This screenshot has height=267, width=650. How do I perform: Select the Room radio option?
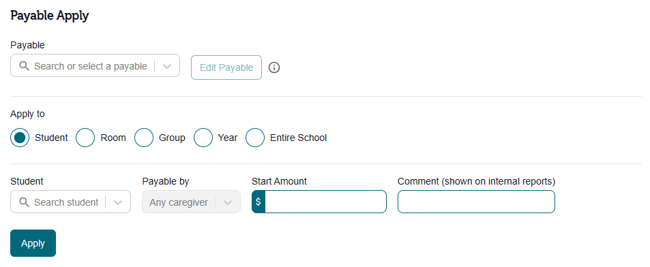[x=85, y=138]
